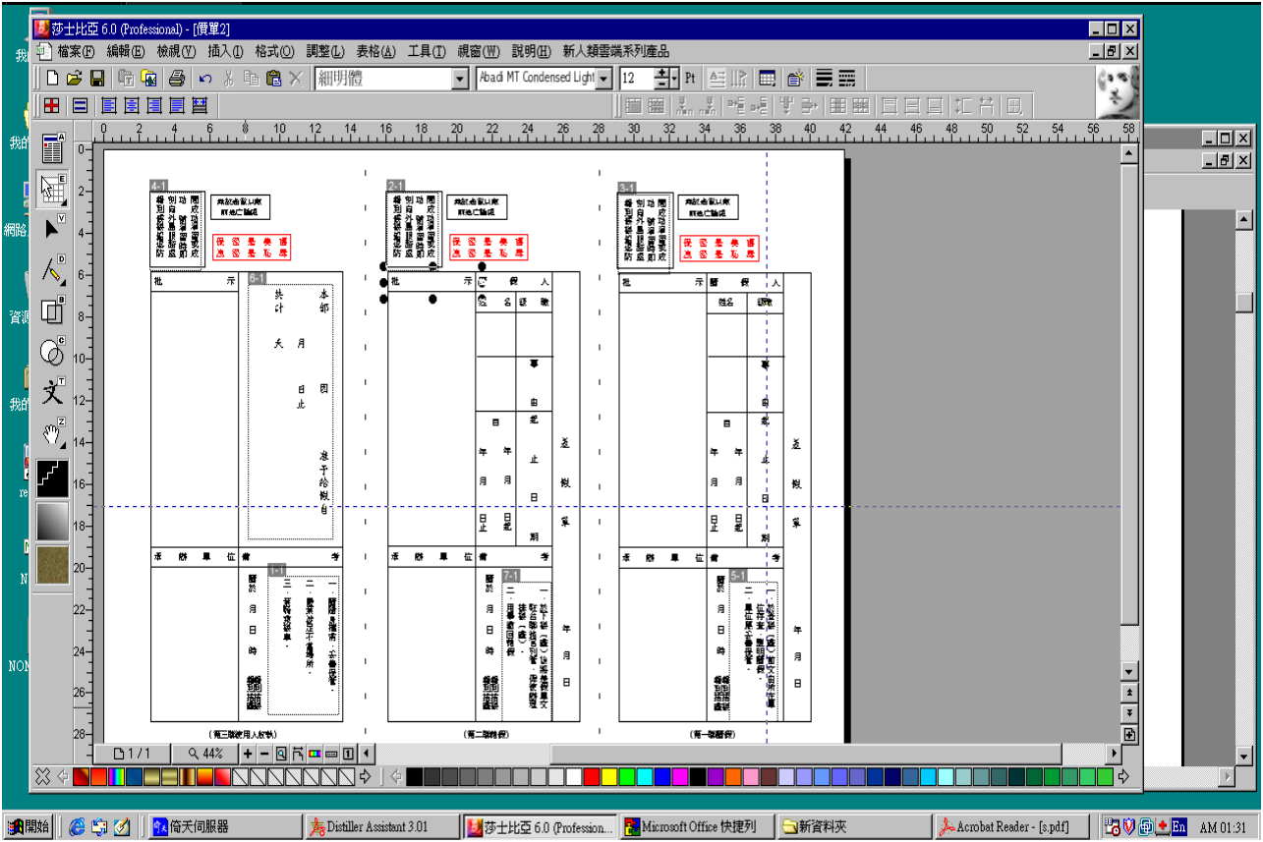Switch to 倚天伺服器 taskbar button
The image size is (1263, 842).
[x=224, y=827]
